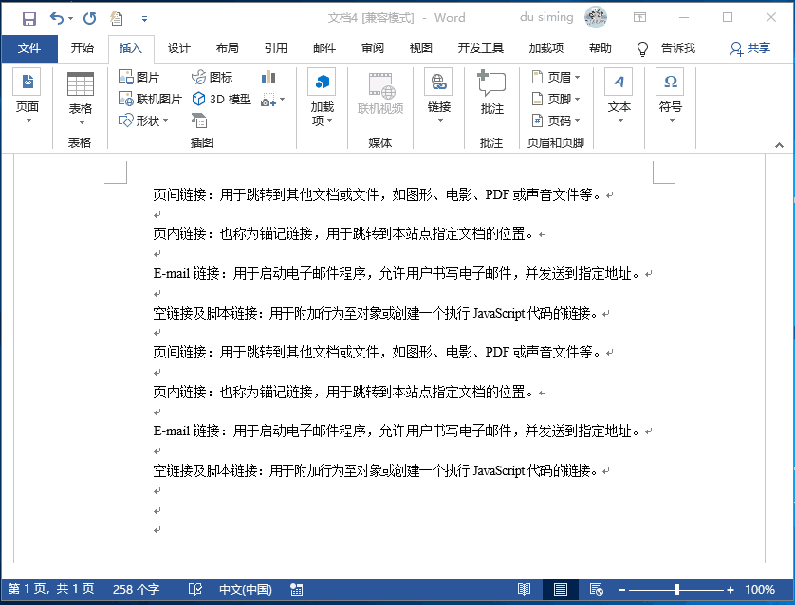Viewport: 795px width, 605px height.
Task: Insert a SmartArt graphic
Action: [x=199, y=120]
